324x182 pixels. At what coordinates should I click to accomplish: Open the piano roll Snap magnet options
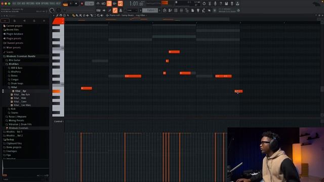(61, 16)
